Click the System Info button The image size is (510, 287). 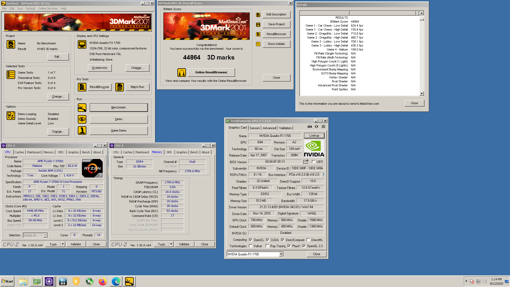point(100,68)
